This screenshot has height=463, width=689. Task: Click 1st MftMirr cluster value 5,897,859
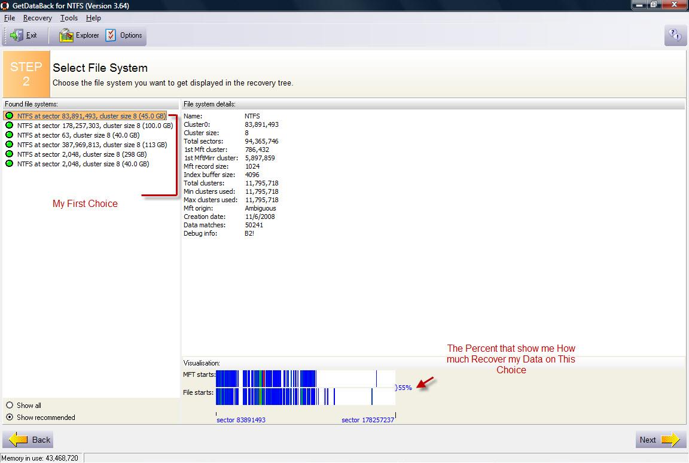pyautogui.click(x=260, y=158)
